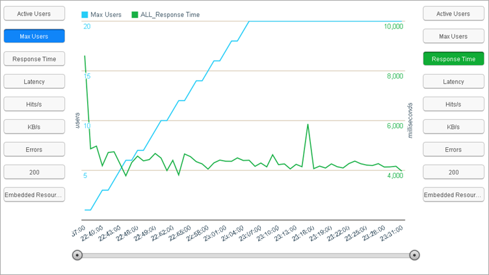Click right Hits/s button
The height and width of the screenshot is (275, 489).
coord(453,104)
